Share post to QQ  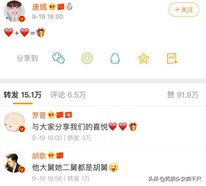click(115, 58)
